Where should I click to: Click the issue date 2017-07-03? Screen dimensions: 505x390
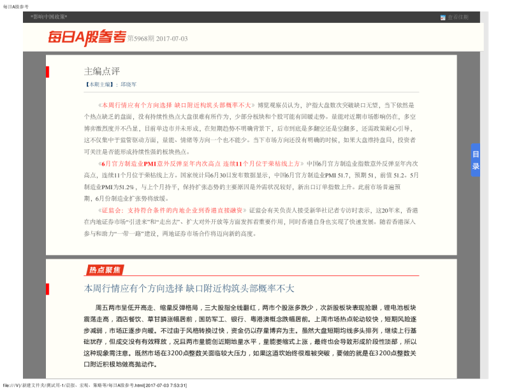pos(172,38)
